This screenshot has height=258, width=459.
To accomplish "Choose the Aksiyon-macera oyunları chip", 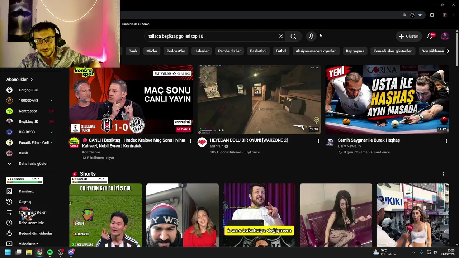I will click(316, 51).
